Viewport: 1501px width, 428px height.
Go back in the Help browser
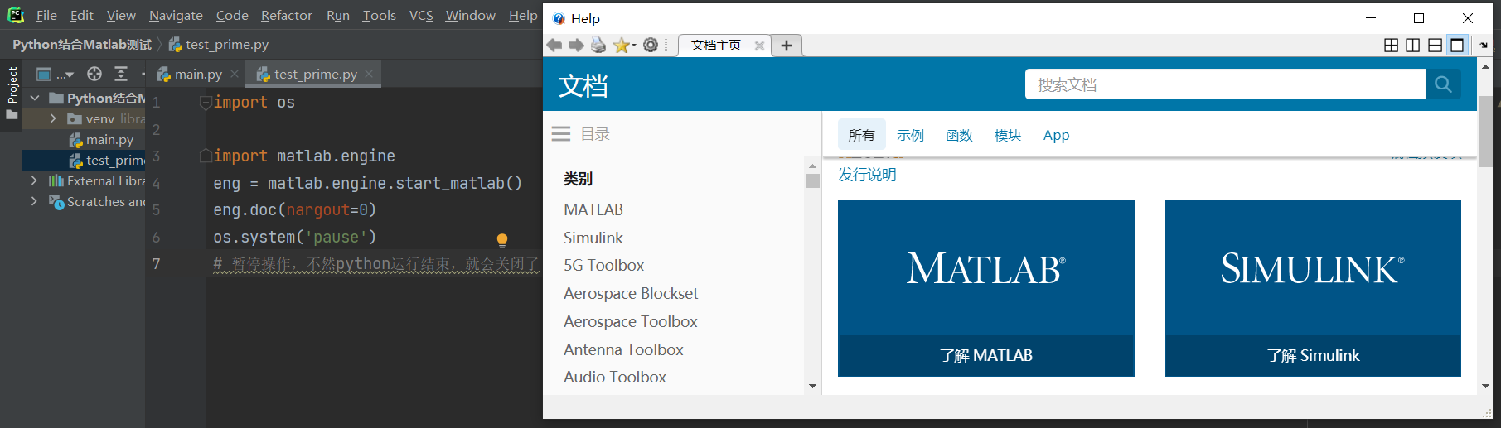pyautogui.click(x=554, y=46)
